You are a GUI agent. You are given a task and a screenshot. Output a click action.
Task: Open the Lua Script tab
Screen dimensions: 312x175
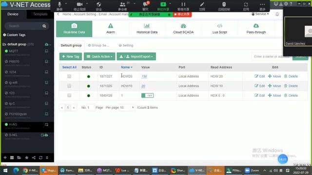[220, 29]
